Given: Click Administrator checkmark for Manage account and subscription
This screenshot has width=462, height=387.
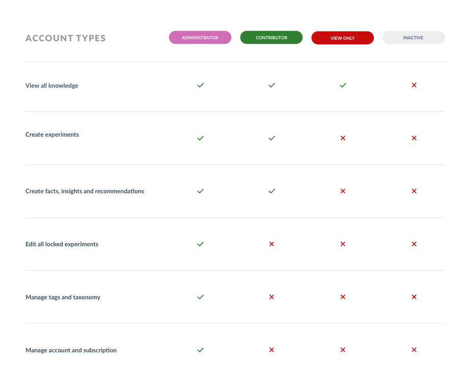Looking at the screenshot, I should 201,350.
